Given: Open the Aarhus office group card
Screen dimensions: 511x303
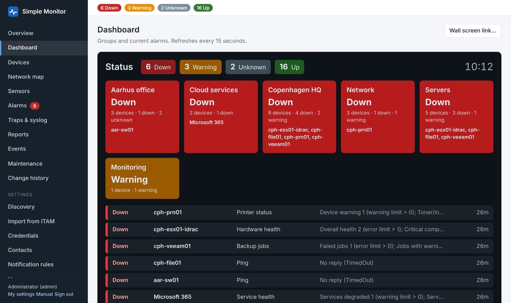Looking at the screenshot, I should pos(142,117).
